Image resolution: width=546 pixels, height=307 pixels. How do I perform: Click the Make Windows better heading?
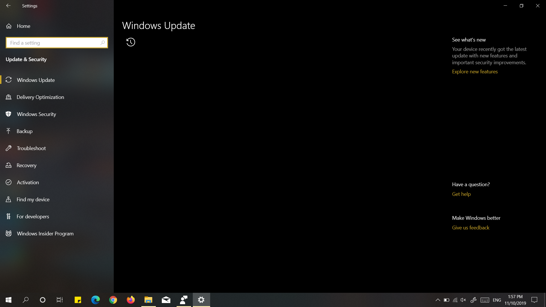[476, 218]
